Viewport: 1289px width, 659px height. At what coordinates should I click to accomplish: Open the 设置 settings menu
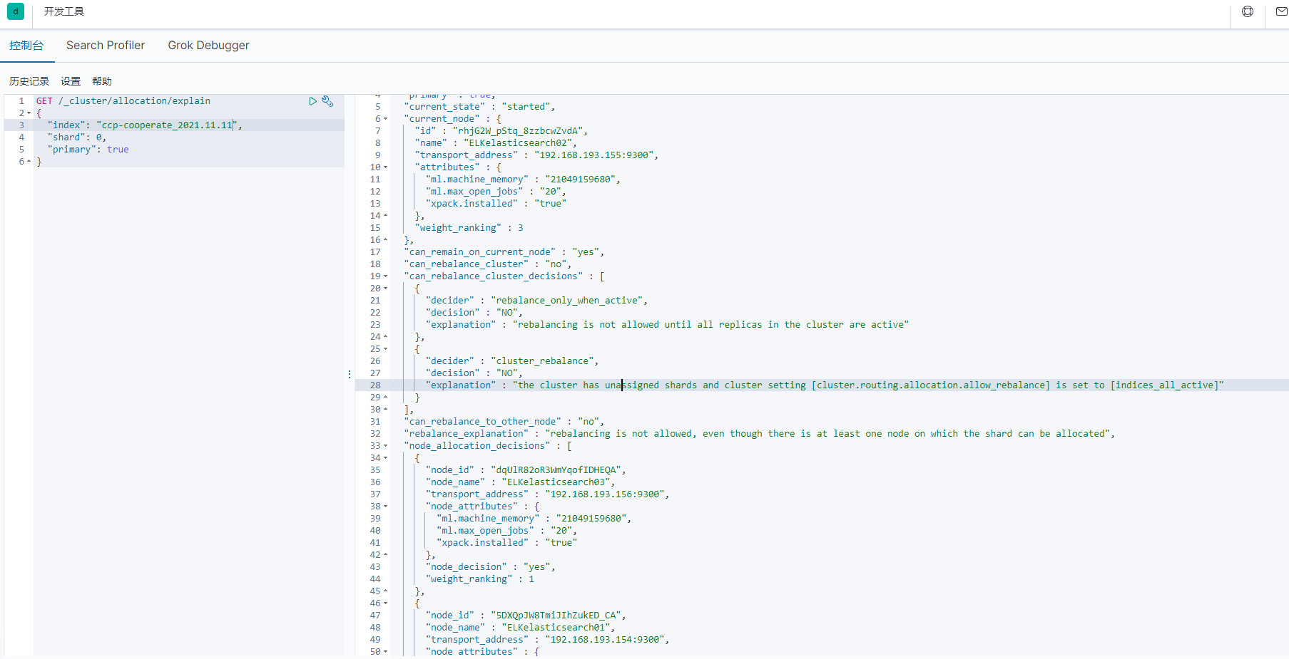(x=71, y=81)
